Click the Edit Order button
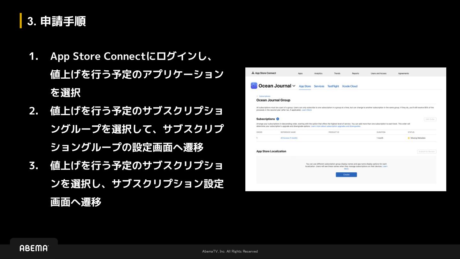Image resolution: width=460 pixels, height=259 pixels. coord(430,119)
